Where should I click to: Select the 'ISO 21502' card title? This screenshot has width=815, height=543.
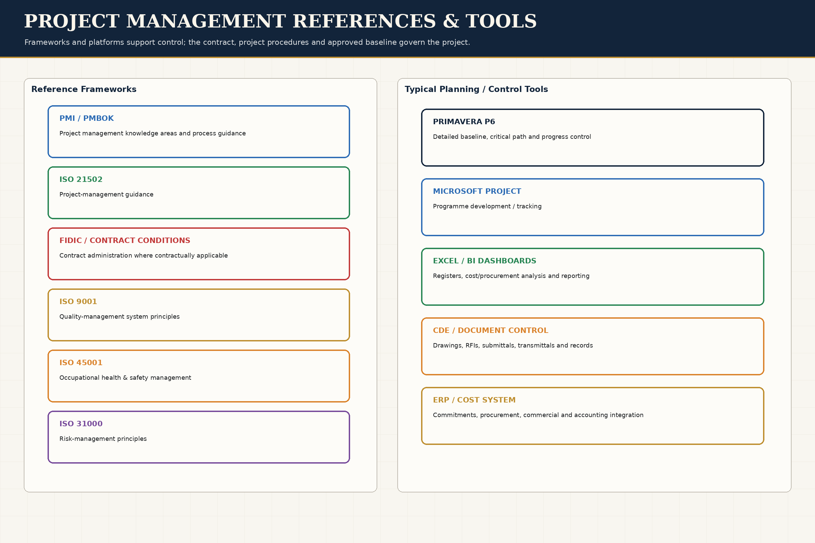pyautogui.click(x=81, y=180)
